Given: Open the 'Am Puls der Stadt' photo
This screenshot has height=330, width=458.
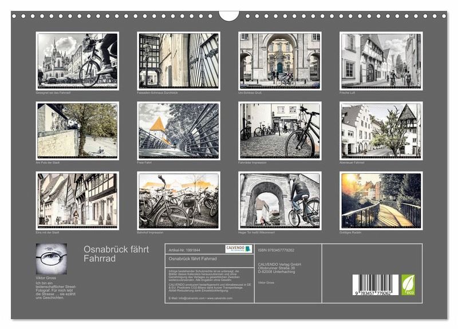Looking at the screenshot, I should 77,130.
